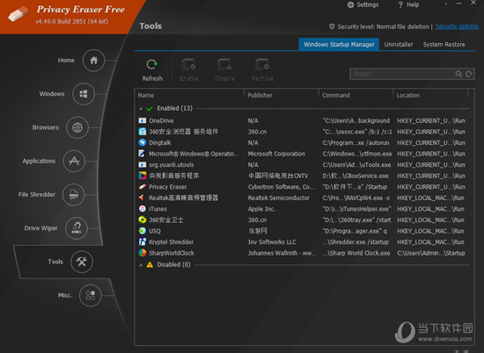Select the 360安全浏览器 服务组件 row

[x=303, y=132]
